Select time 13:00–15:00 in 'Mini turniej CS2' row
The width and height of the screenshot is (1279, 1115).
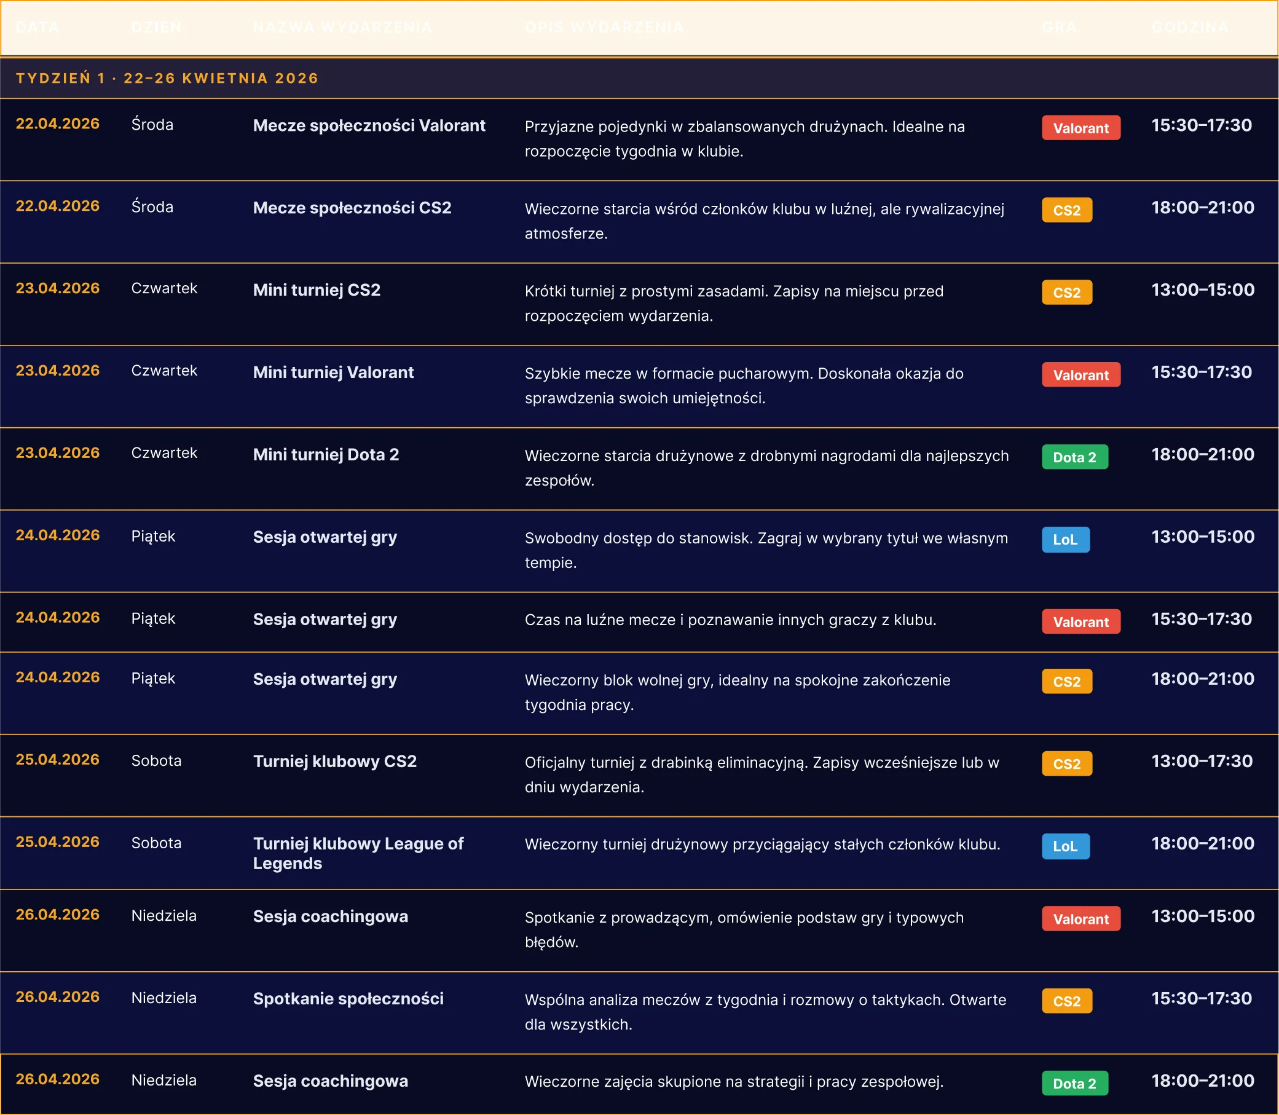(x=1203, y=290)
